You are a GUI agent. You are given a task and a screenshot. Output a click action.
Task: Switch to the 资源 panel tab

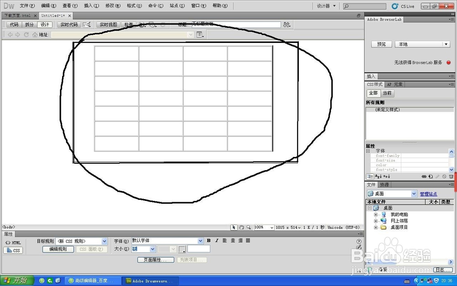(x=384, y=185)
